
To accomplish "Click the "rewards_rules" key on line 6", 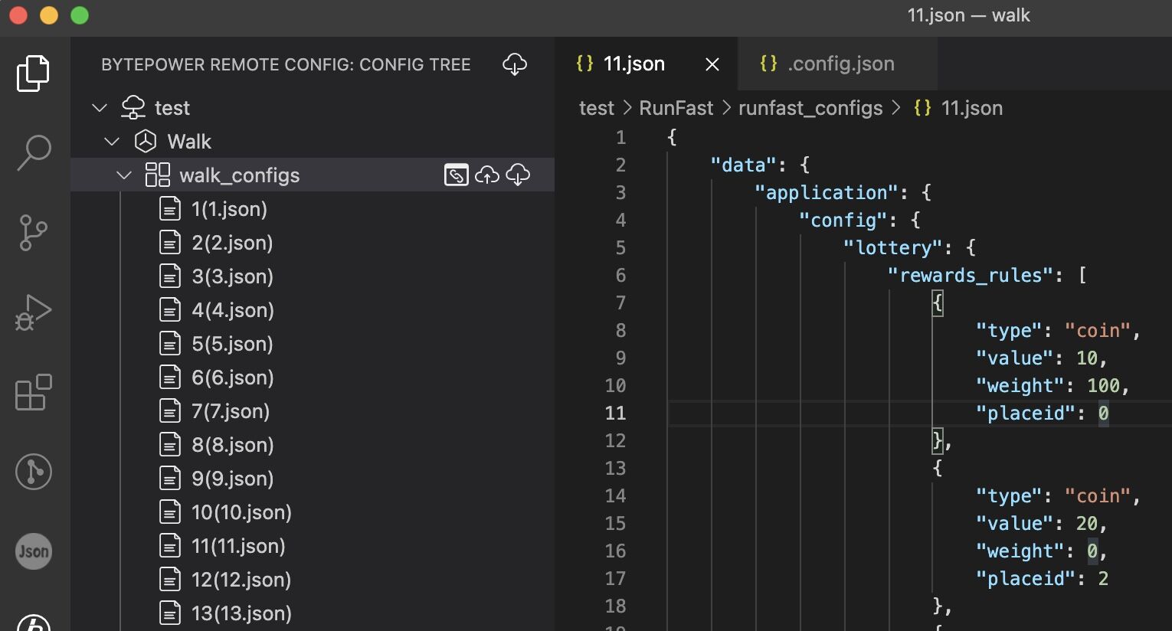I will tap(971, 276).
